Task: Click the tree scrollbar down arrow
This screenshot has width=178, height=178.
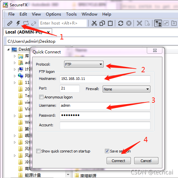Action: coord(68,174)
